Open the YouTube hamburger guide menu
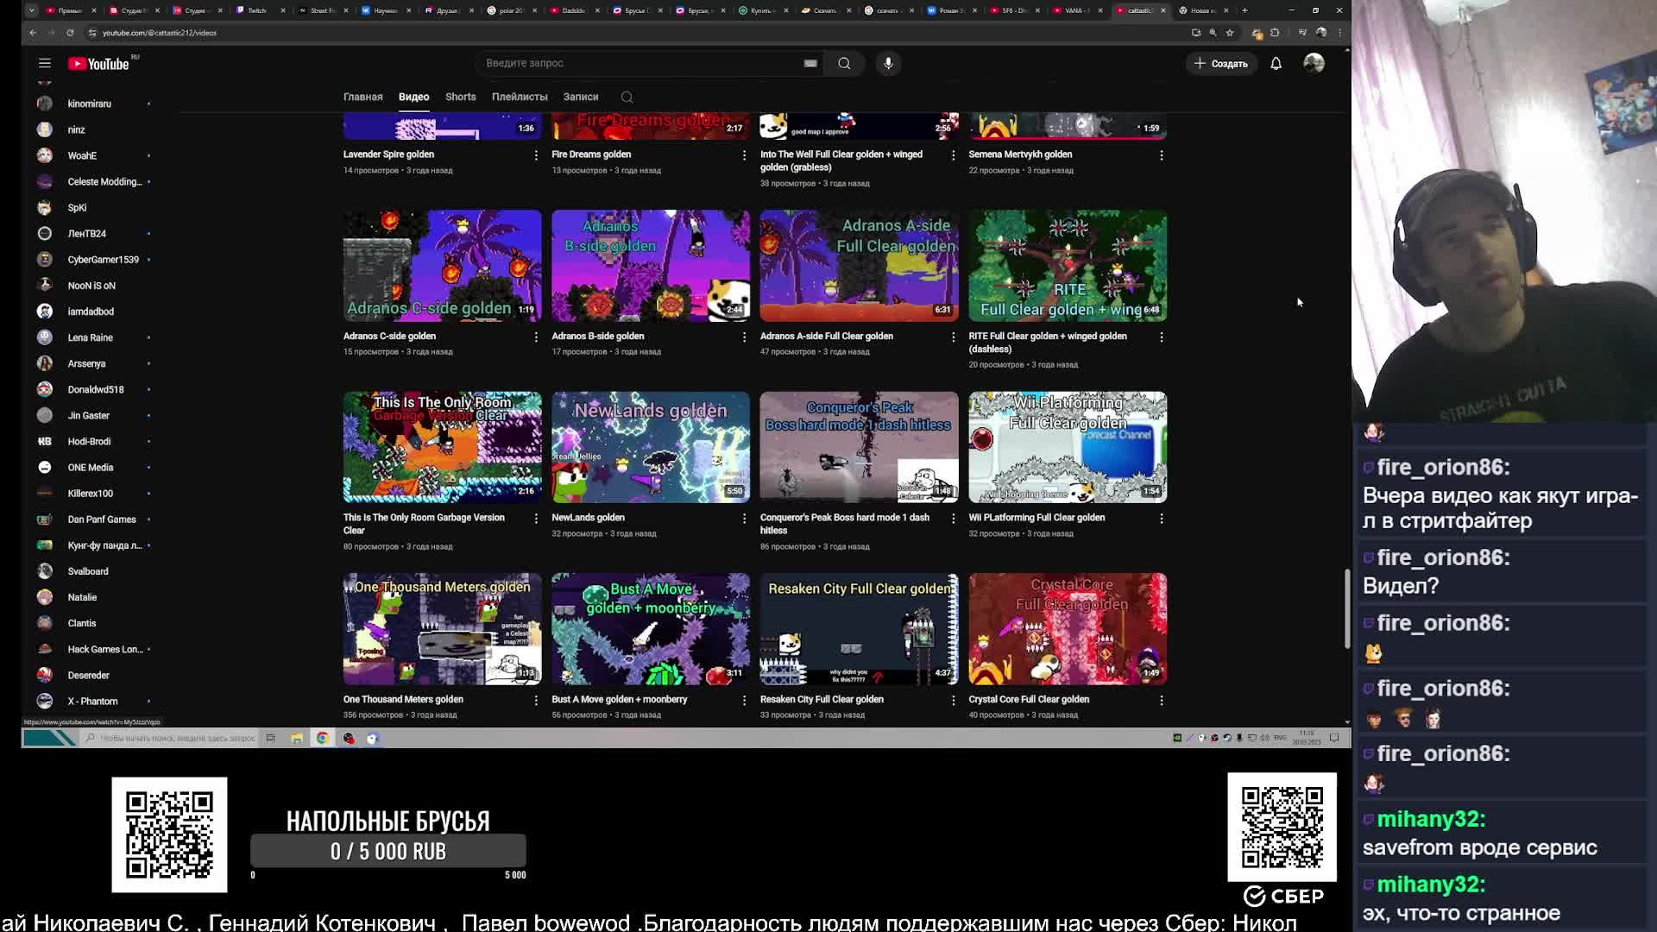This screenshot has height=932, width=1657. click(45, 63)
